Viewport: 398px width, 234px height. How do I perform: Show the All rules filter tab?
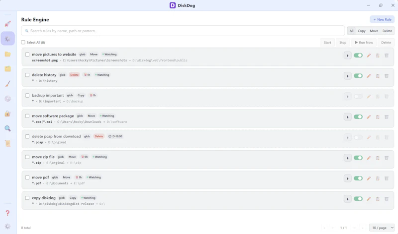tap(351, 31)
